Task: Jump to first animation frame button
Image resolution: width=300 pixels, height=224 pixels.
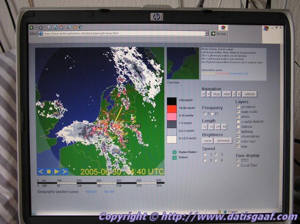Action: 204,94
